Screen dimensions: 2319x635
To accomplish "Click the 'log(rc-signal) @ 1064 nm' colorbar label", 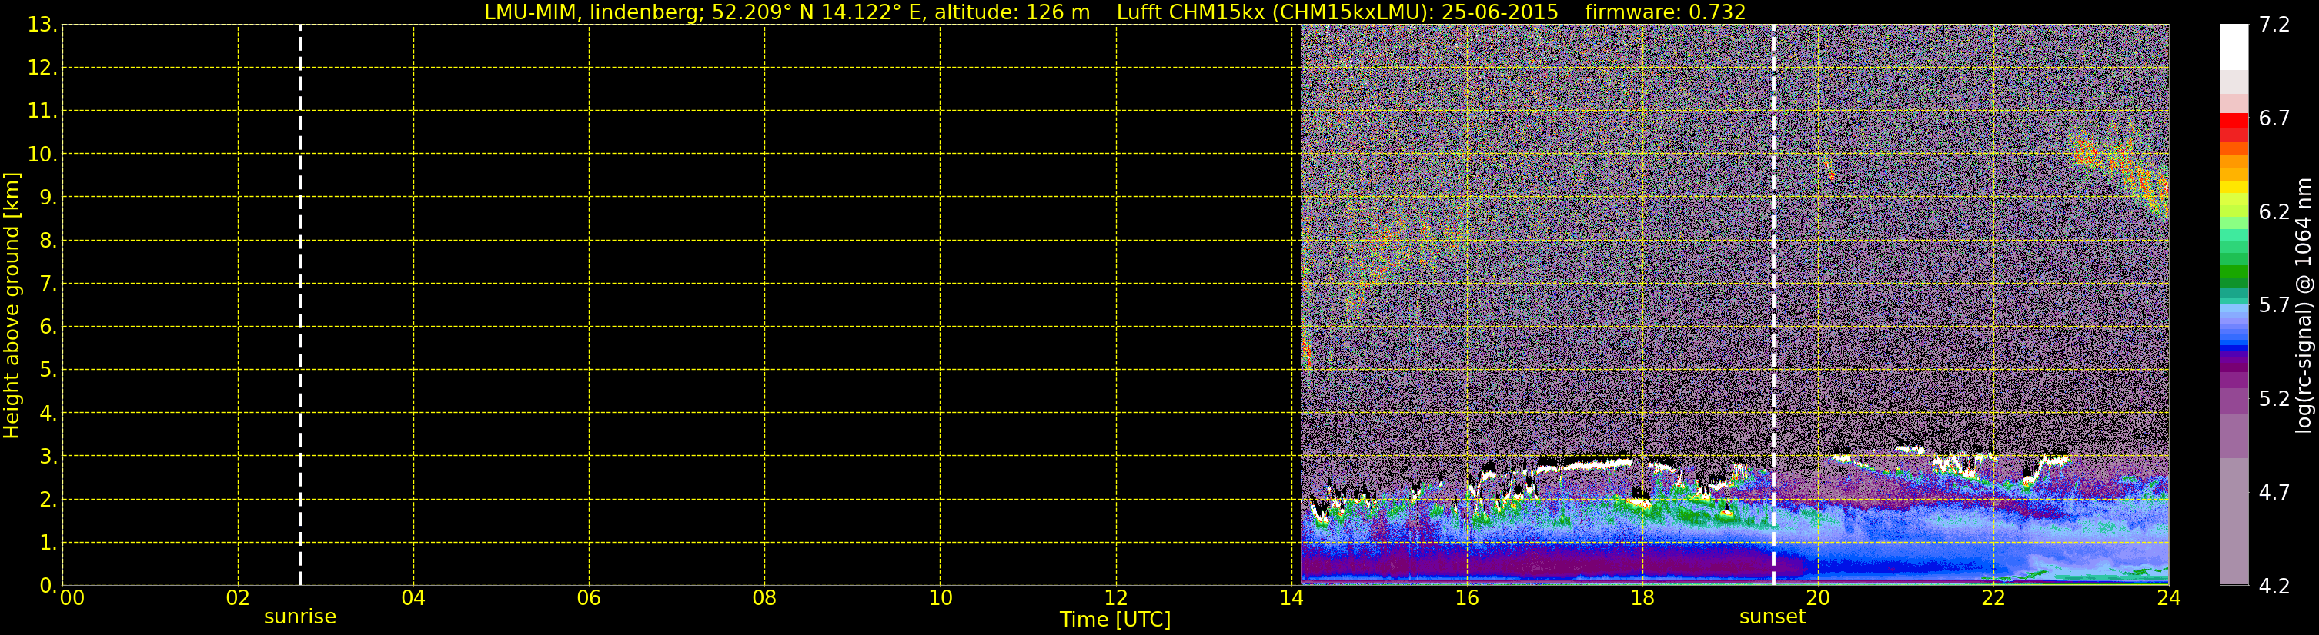I will pos(2303,305).
